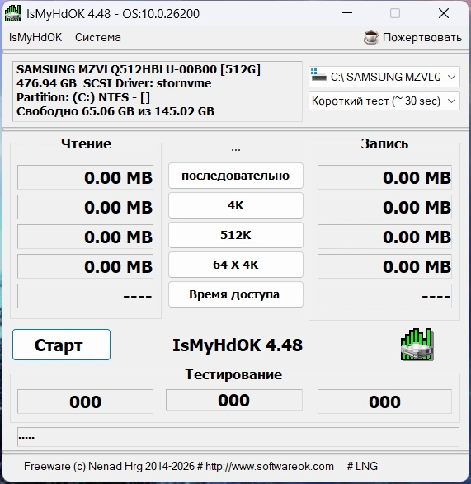
Task: Click the 4K read 0.00 MB value
Action: click(85, 207)
